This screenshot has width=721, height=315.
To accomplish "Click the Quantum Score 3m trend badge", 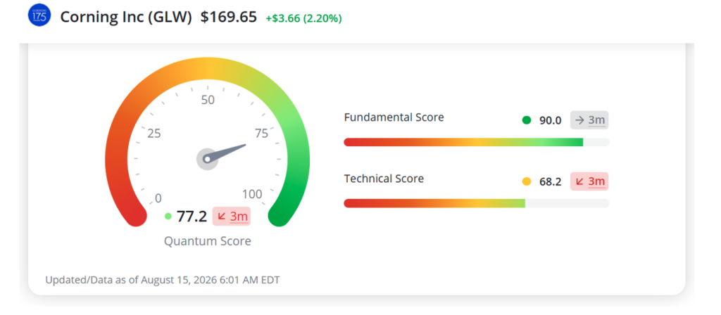I will pyautogui.click(x=231, y=217).
